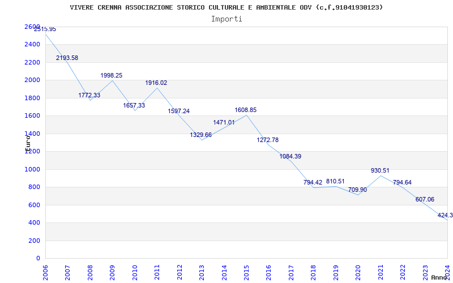Screen dimensions: 453x283
Task: Click the 2021 x-axis year label
Action: [x=380, y=271]
